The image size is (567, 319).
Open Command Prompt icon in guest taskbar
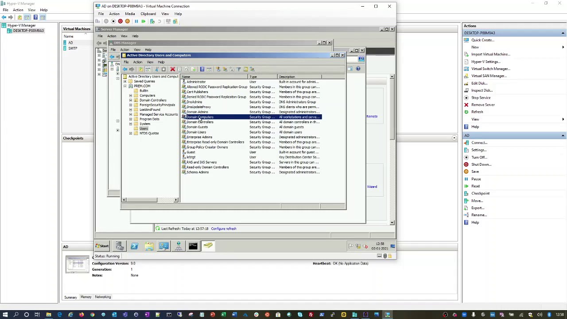[193, 246]
